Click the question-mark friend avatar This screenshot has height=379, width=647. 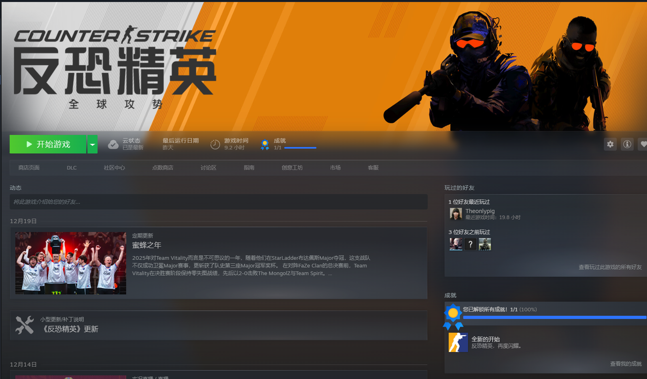tap(471, 244)
